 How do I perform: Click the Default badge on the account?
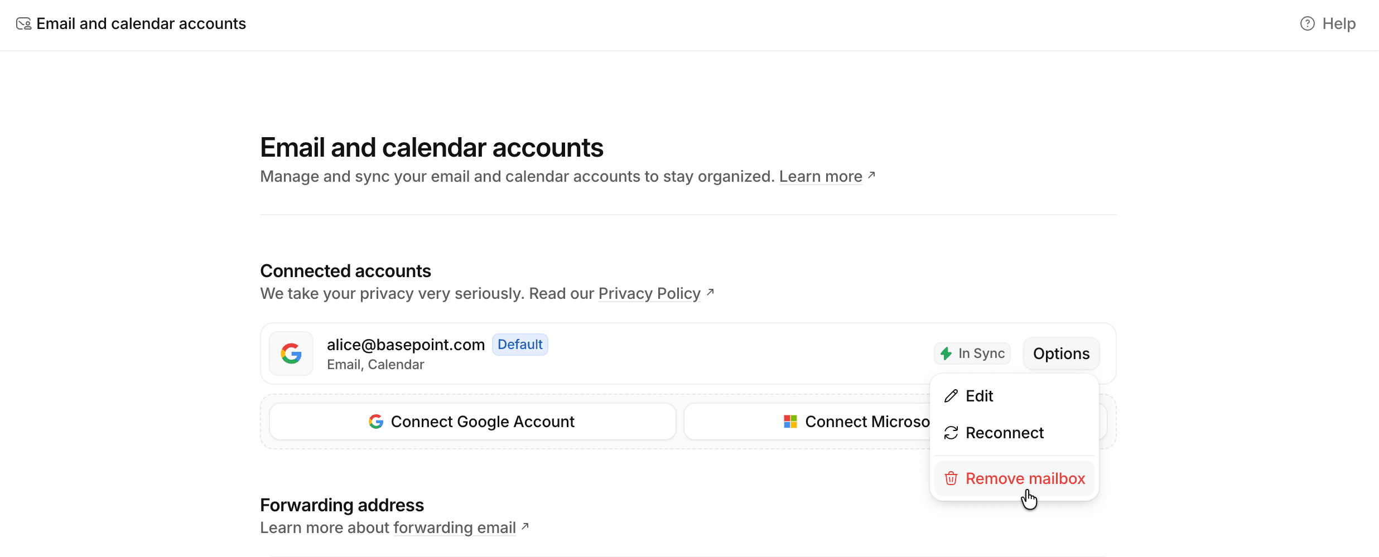click(520, 345)
